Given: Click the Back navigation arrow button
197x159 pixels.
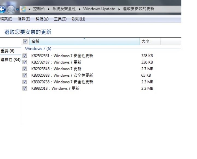Looking at the screenshot, I should point(2,9).
